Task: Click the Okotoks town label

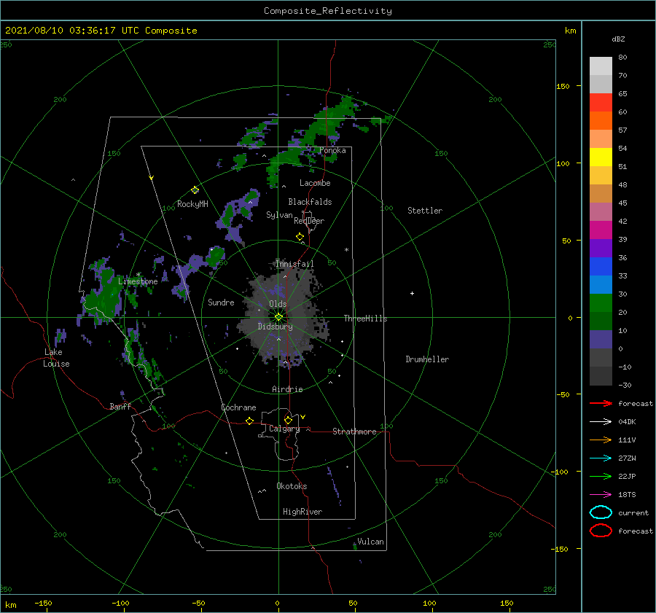Action: tap(292, 486)
